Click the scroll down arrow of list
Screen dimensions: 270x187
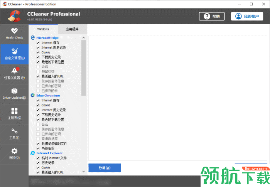[x=84, y=172]
